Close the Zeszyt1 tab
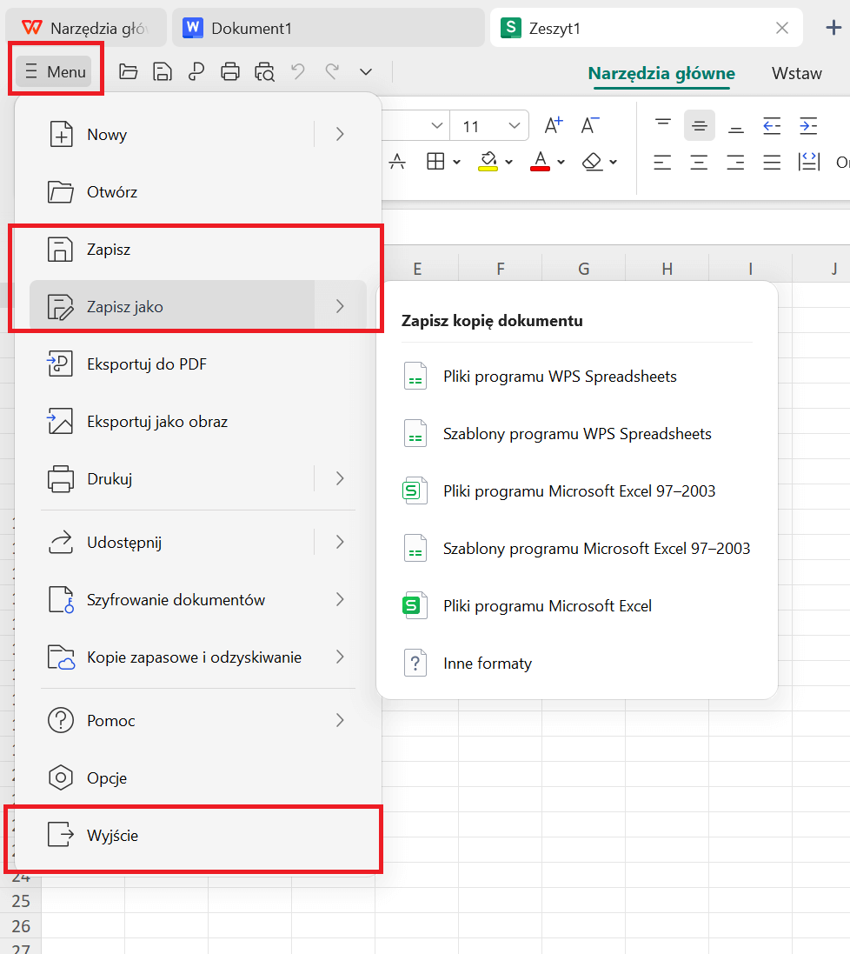 click(782, 28)
